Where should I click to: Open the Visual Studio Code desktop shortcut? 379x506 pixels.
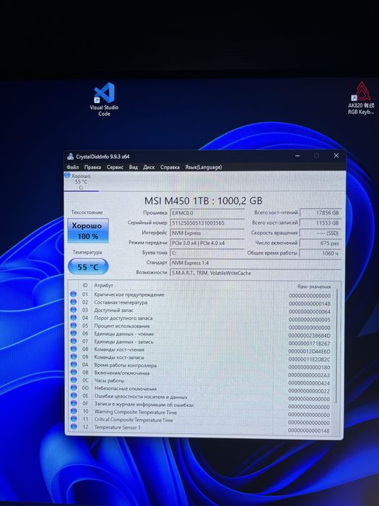104,99
